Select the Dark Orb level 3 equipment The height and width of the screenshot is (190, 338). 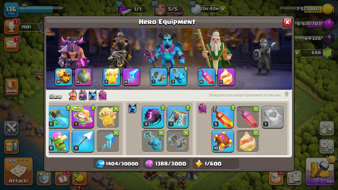coord(153,117)
